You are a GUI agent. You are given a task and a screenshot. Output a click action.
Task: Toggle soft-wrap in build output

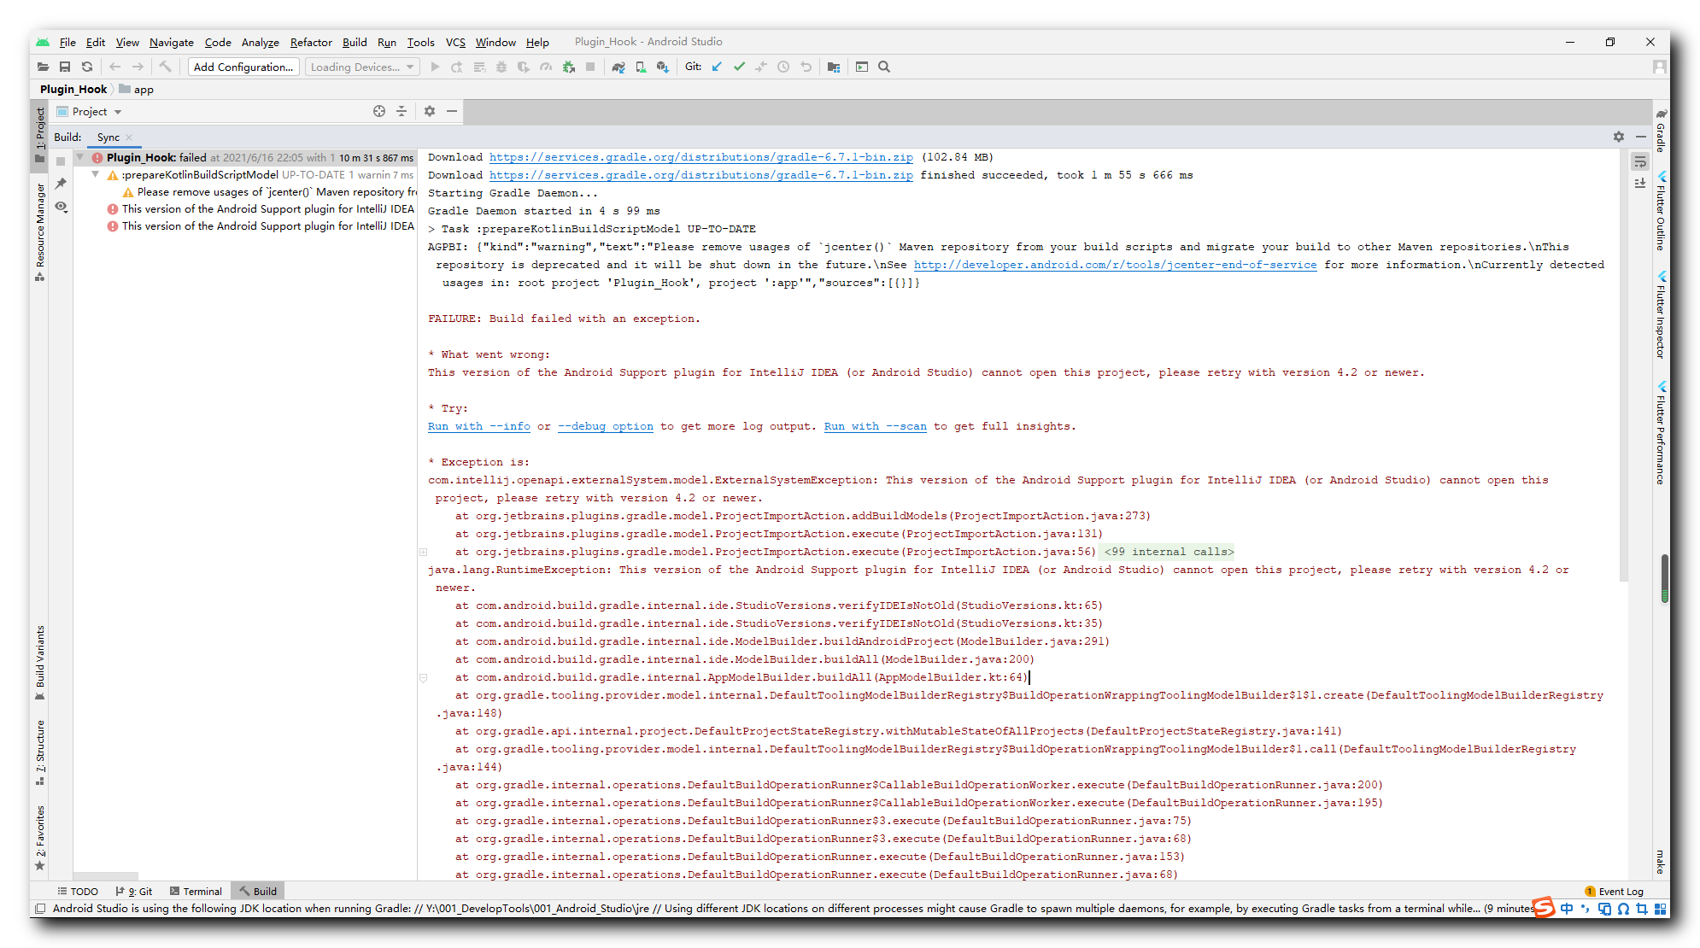coord(1639,161)
